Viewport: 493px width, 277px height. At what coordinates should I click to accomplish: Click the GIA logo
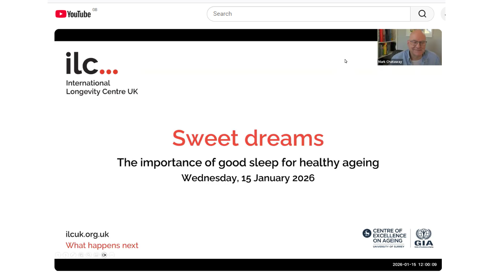[423, 238]
